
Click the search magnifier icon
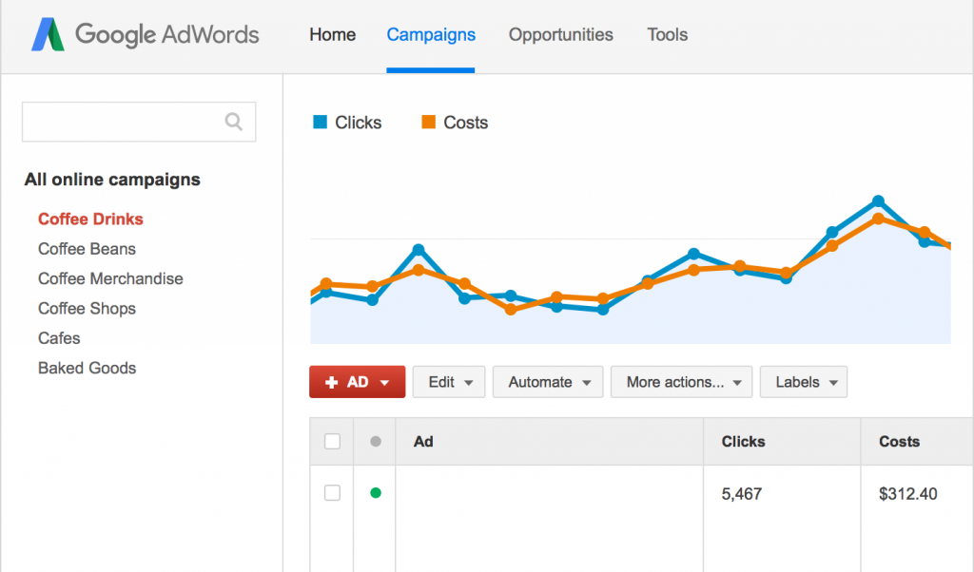[x=233, y=122]
